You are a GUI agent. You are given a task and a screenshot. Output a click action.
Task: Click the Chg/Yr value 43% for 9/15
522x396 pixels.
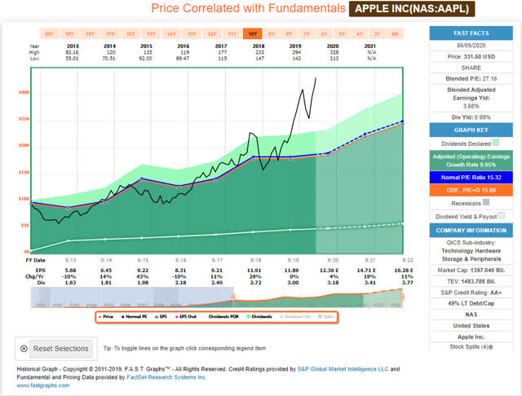click(x=142, y=277)
